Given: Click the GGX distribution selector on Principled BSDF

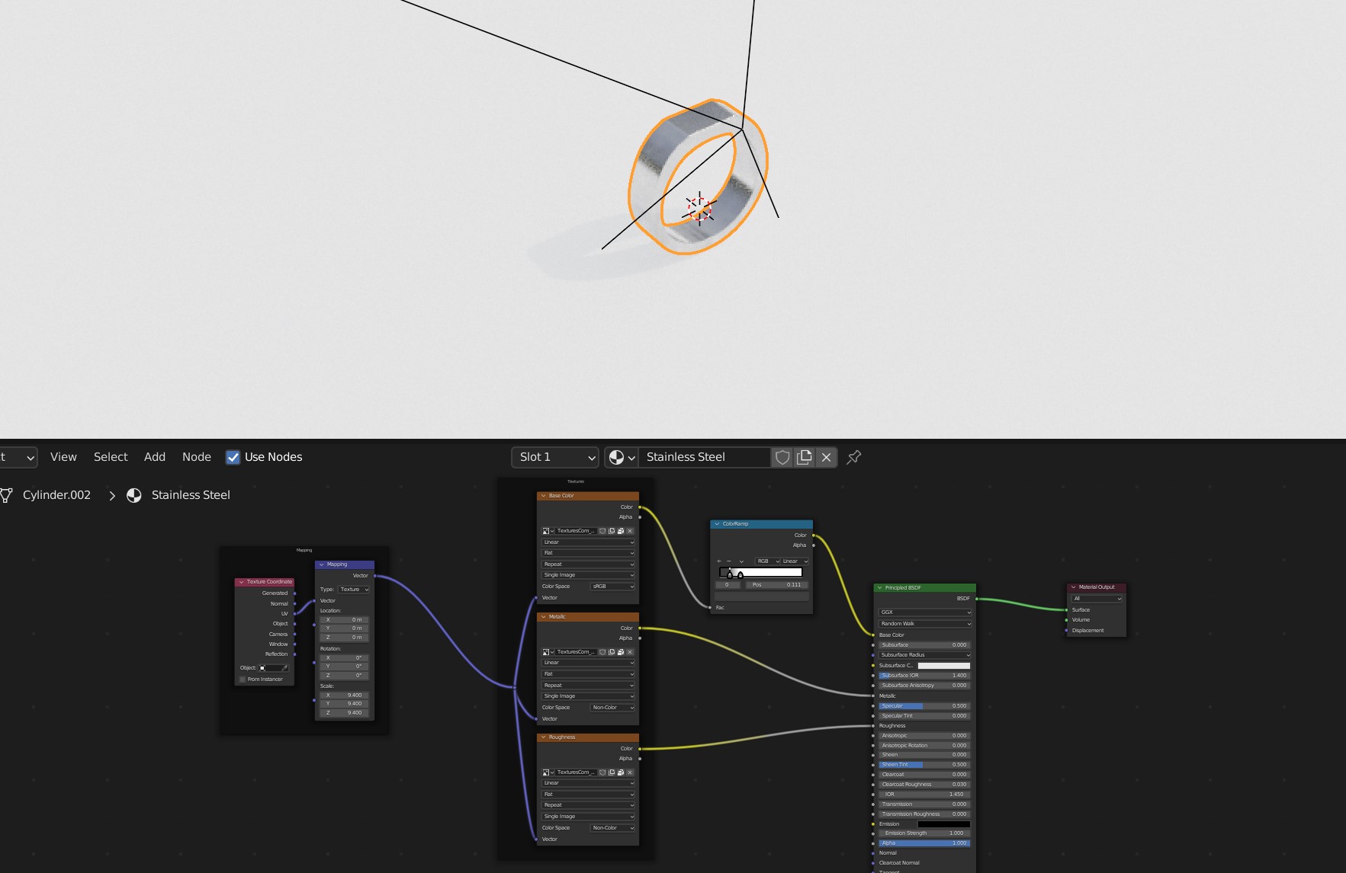Looking at the screenshot, I should click(x=924, y=612).
